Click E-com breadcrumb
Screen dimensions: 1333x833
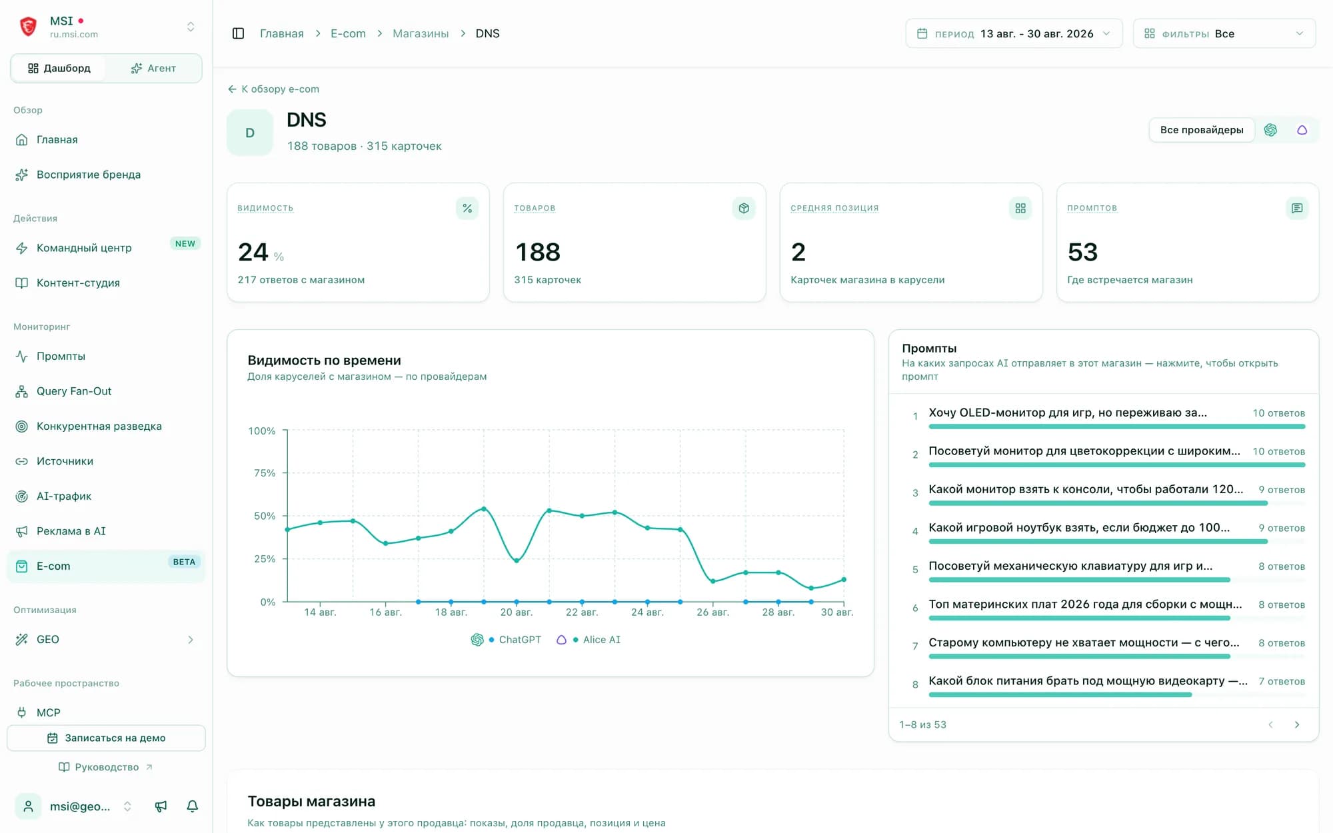tap(348, 33)
